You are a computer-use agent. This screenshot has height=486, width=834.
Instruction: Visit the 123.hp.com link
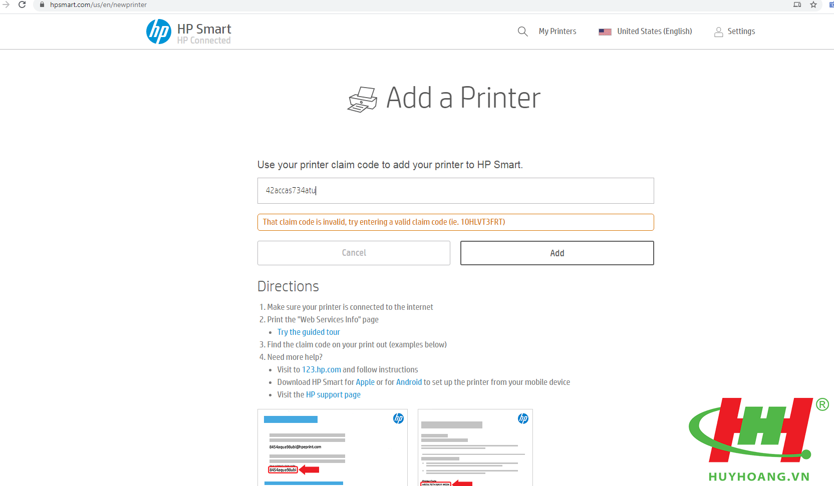321,369
